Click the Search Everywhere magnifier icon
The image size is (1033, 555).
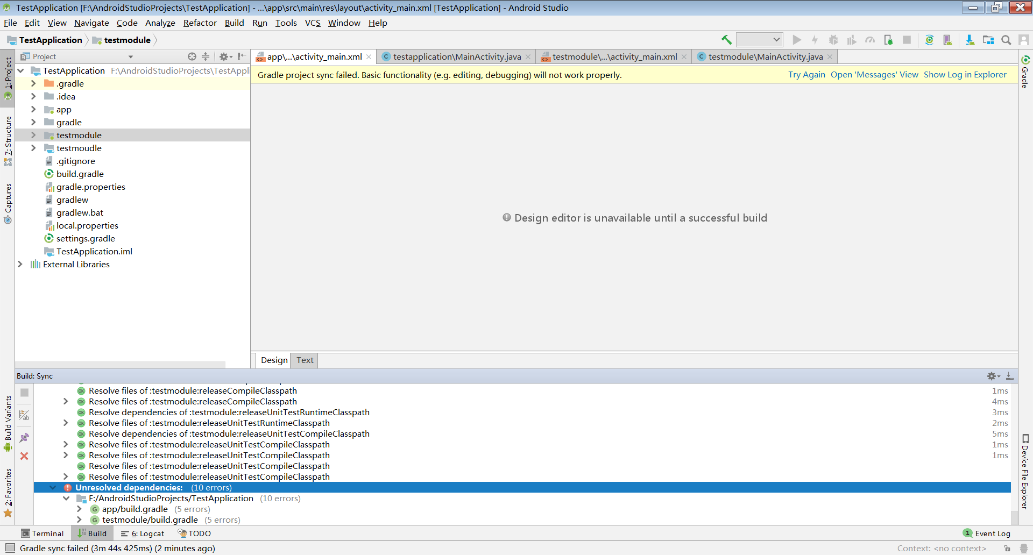(1006, 40)
